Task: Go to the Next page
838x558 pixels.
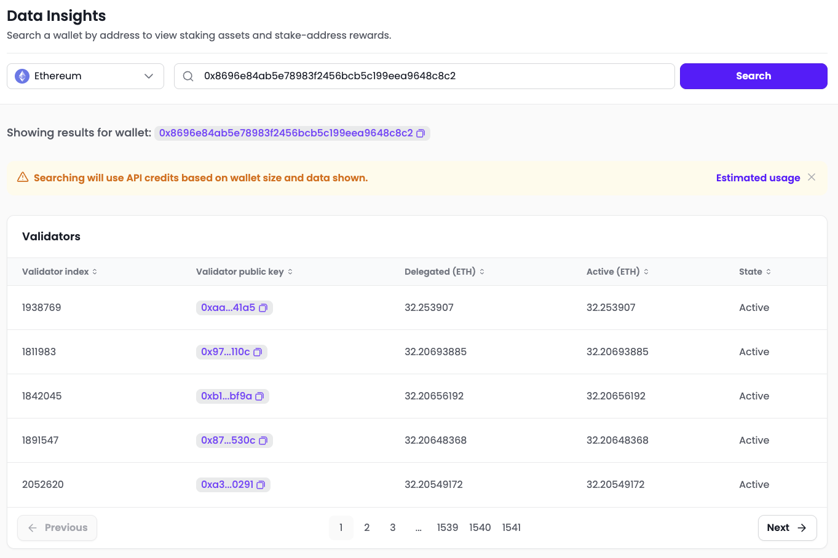Action: (788, 528)
